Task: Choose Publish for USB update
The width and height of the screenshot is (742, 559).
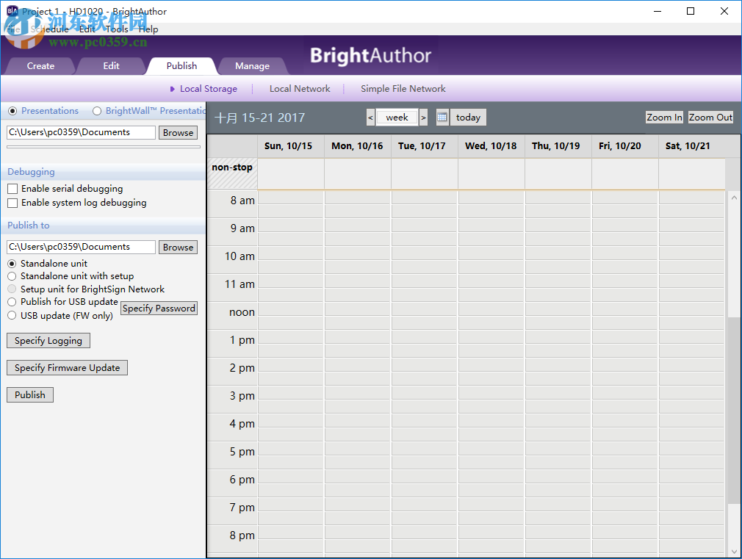Action: coord(12,301)
